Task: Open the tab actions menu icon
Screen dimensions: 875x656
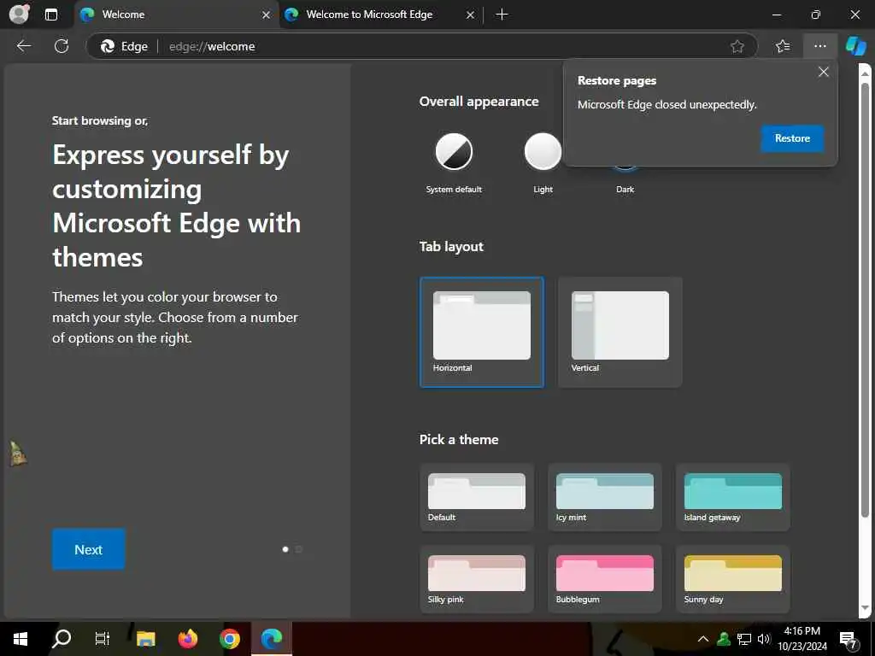Action: 50,15
